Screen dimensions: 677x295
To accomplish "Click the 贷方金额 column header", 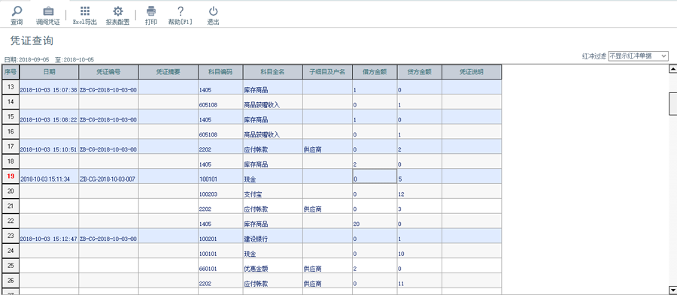I will (420, 72).
